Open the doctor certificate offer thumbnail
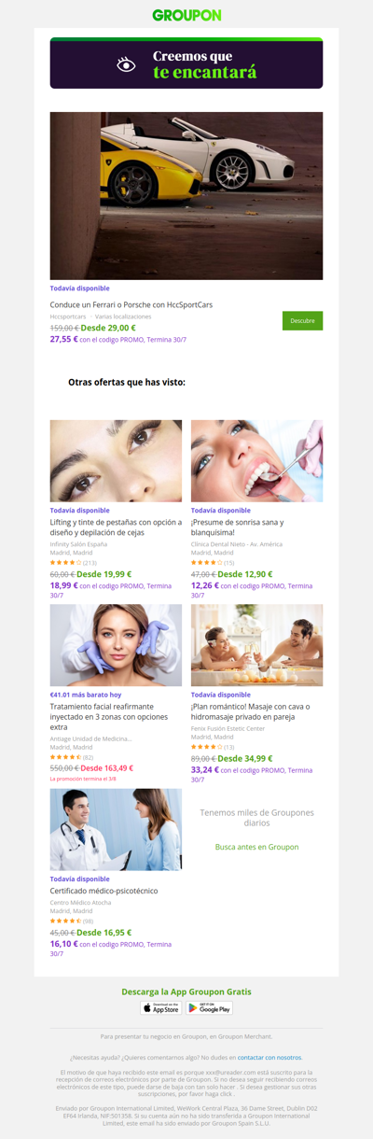Screen dimensions: 373x1139 pos(116,829)
